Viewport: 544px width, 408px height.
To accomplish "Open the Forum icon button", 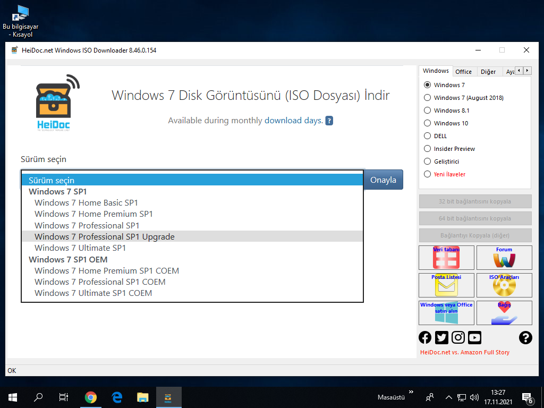I will point(504,258).
